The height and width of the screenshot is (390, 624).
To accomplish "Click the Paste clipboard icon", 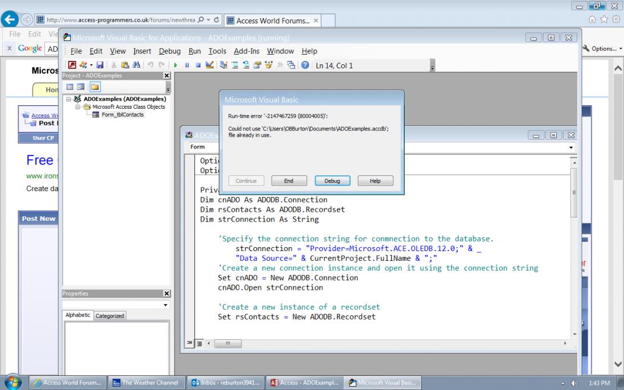I will click(x=125, y=65).
